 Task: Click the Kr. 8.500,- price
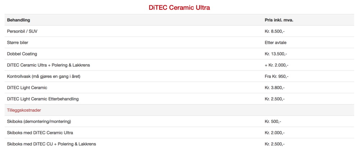tap(275, 31)
